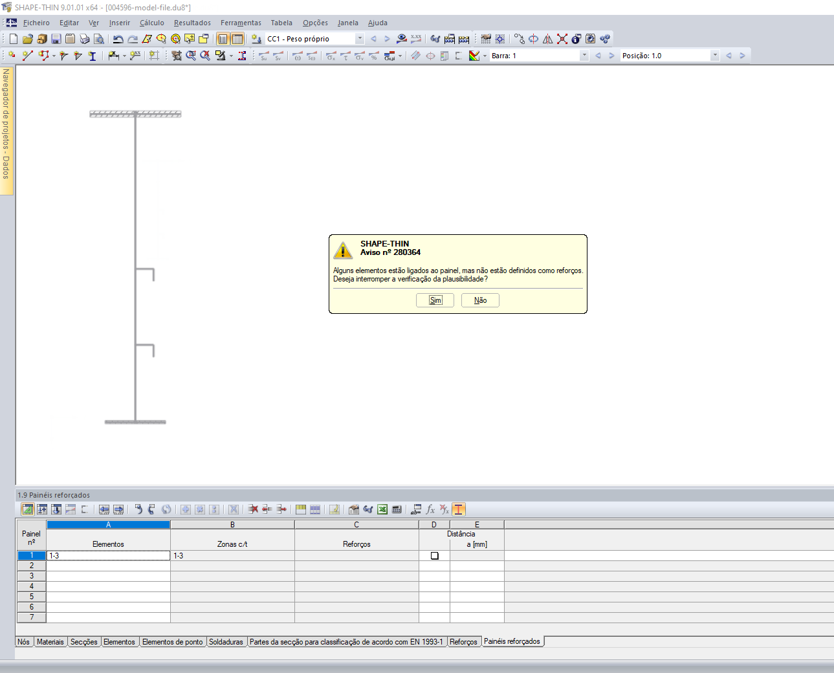This screenshot has width=834, height=673.
Task: Select the Zonas c/t cell with 1-3
Action: (x=232, y=556)
